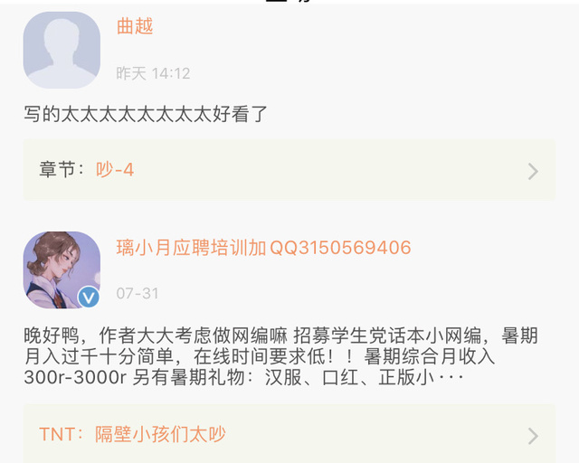Click the 07-31 date label

(x=138, y=294)
